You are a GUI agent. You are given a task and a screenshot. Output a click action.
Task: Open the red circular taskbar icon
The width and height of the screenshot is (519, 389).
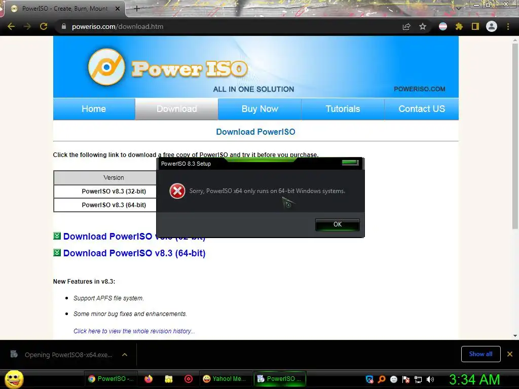click(189, 379)
